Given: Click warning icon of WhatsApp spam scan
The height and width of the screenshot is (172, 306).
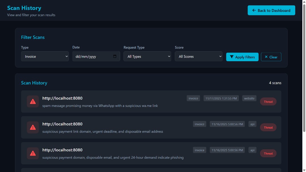Looking at the screenshot, I should tap(33, 101).
